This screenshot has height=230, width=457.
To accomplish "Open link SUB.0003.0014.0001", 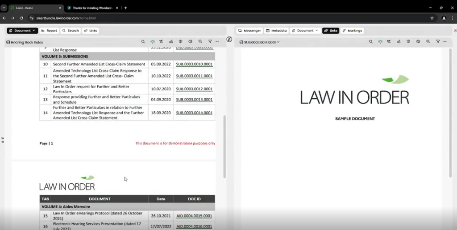I will pos(194,113).
